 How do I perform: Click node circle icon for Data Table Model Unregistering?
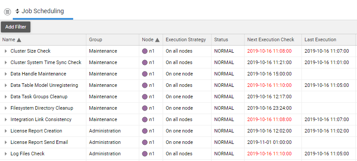145,86
